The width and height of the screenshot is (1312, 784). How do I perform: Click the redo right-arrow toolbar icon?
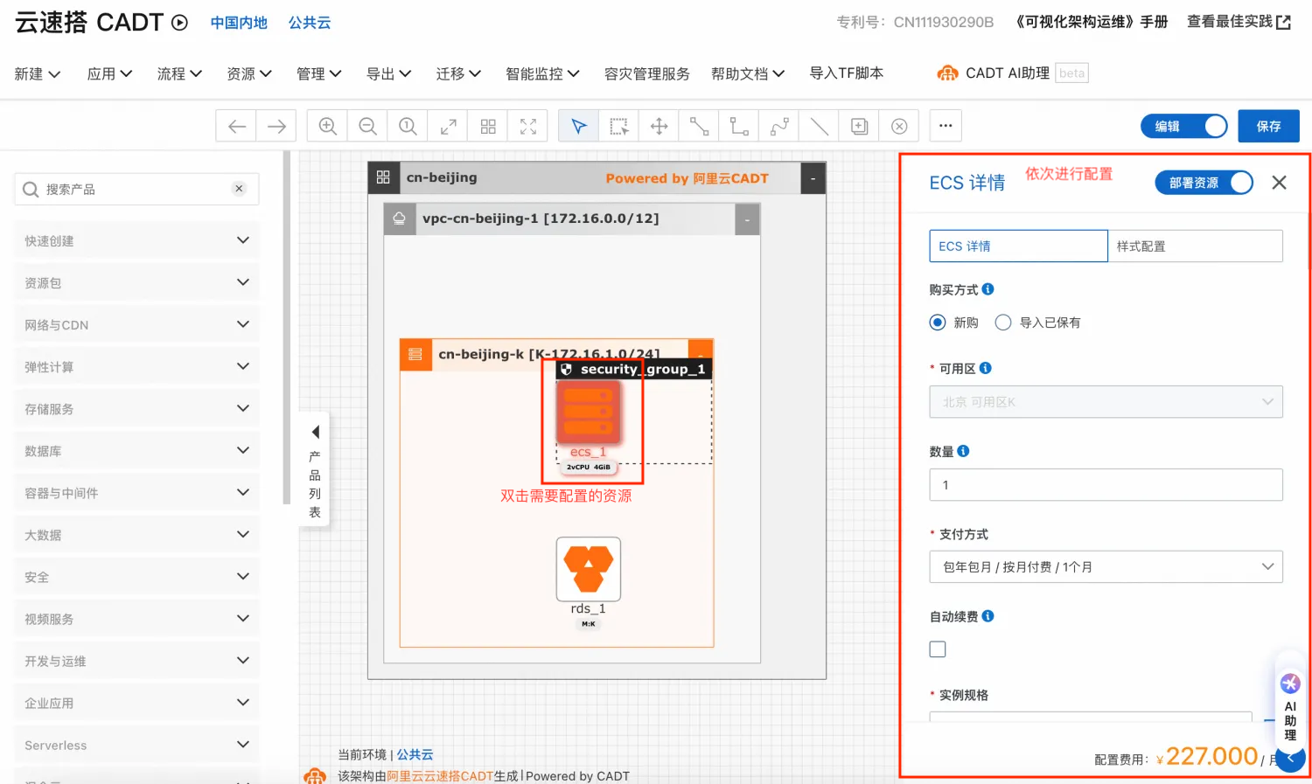pyautogui.click(x=276, y=127)
